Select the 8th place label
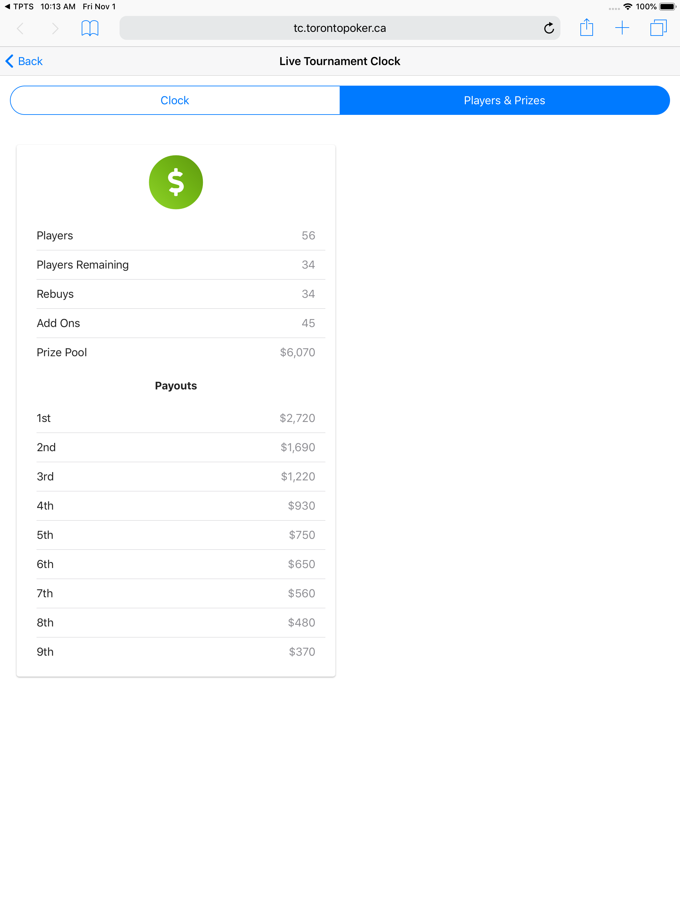This screenshot has height=907, width=680. pos(45,623)
